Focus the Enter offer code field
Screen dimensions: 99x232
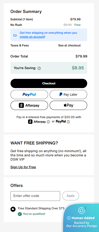coord(35,196)
